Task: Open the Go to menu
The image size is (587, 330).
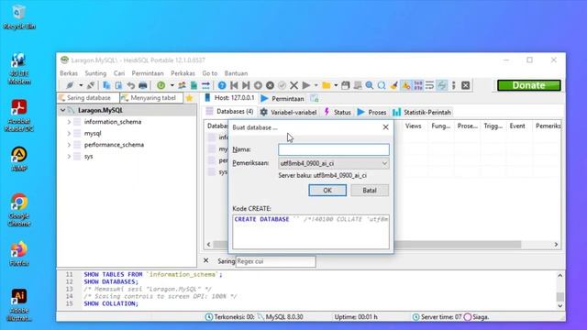Action: (x=210, y=73)
